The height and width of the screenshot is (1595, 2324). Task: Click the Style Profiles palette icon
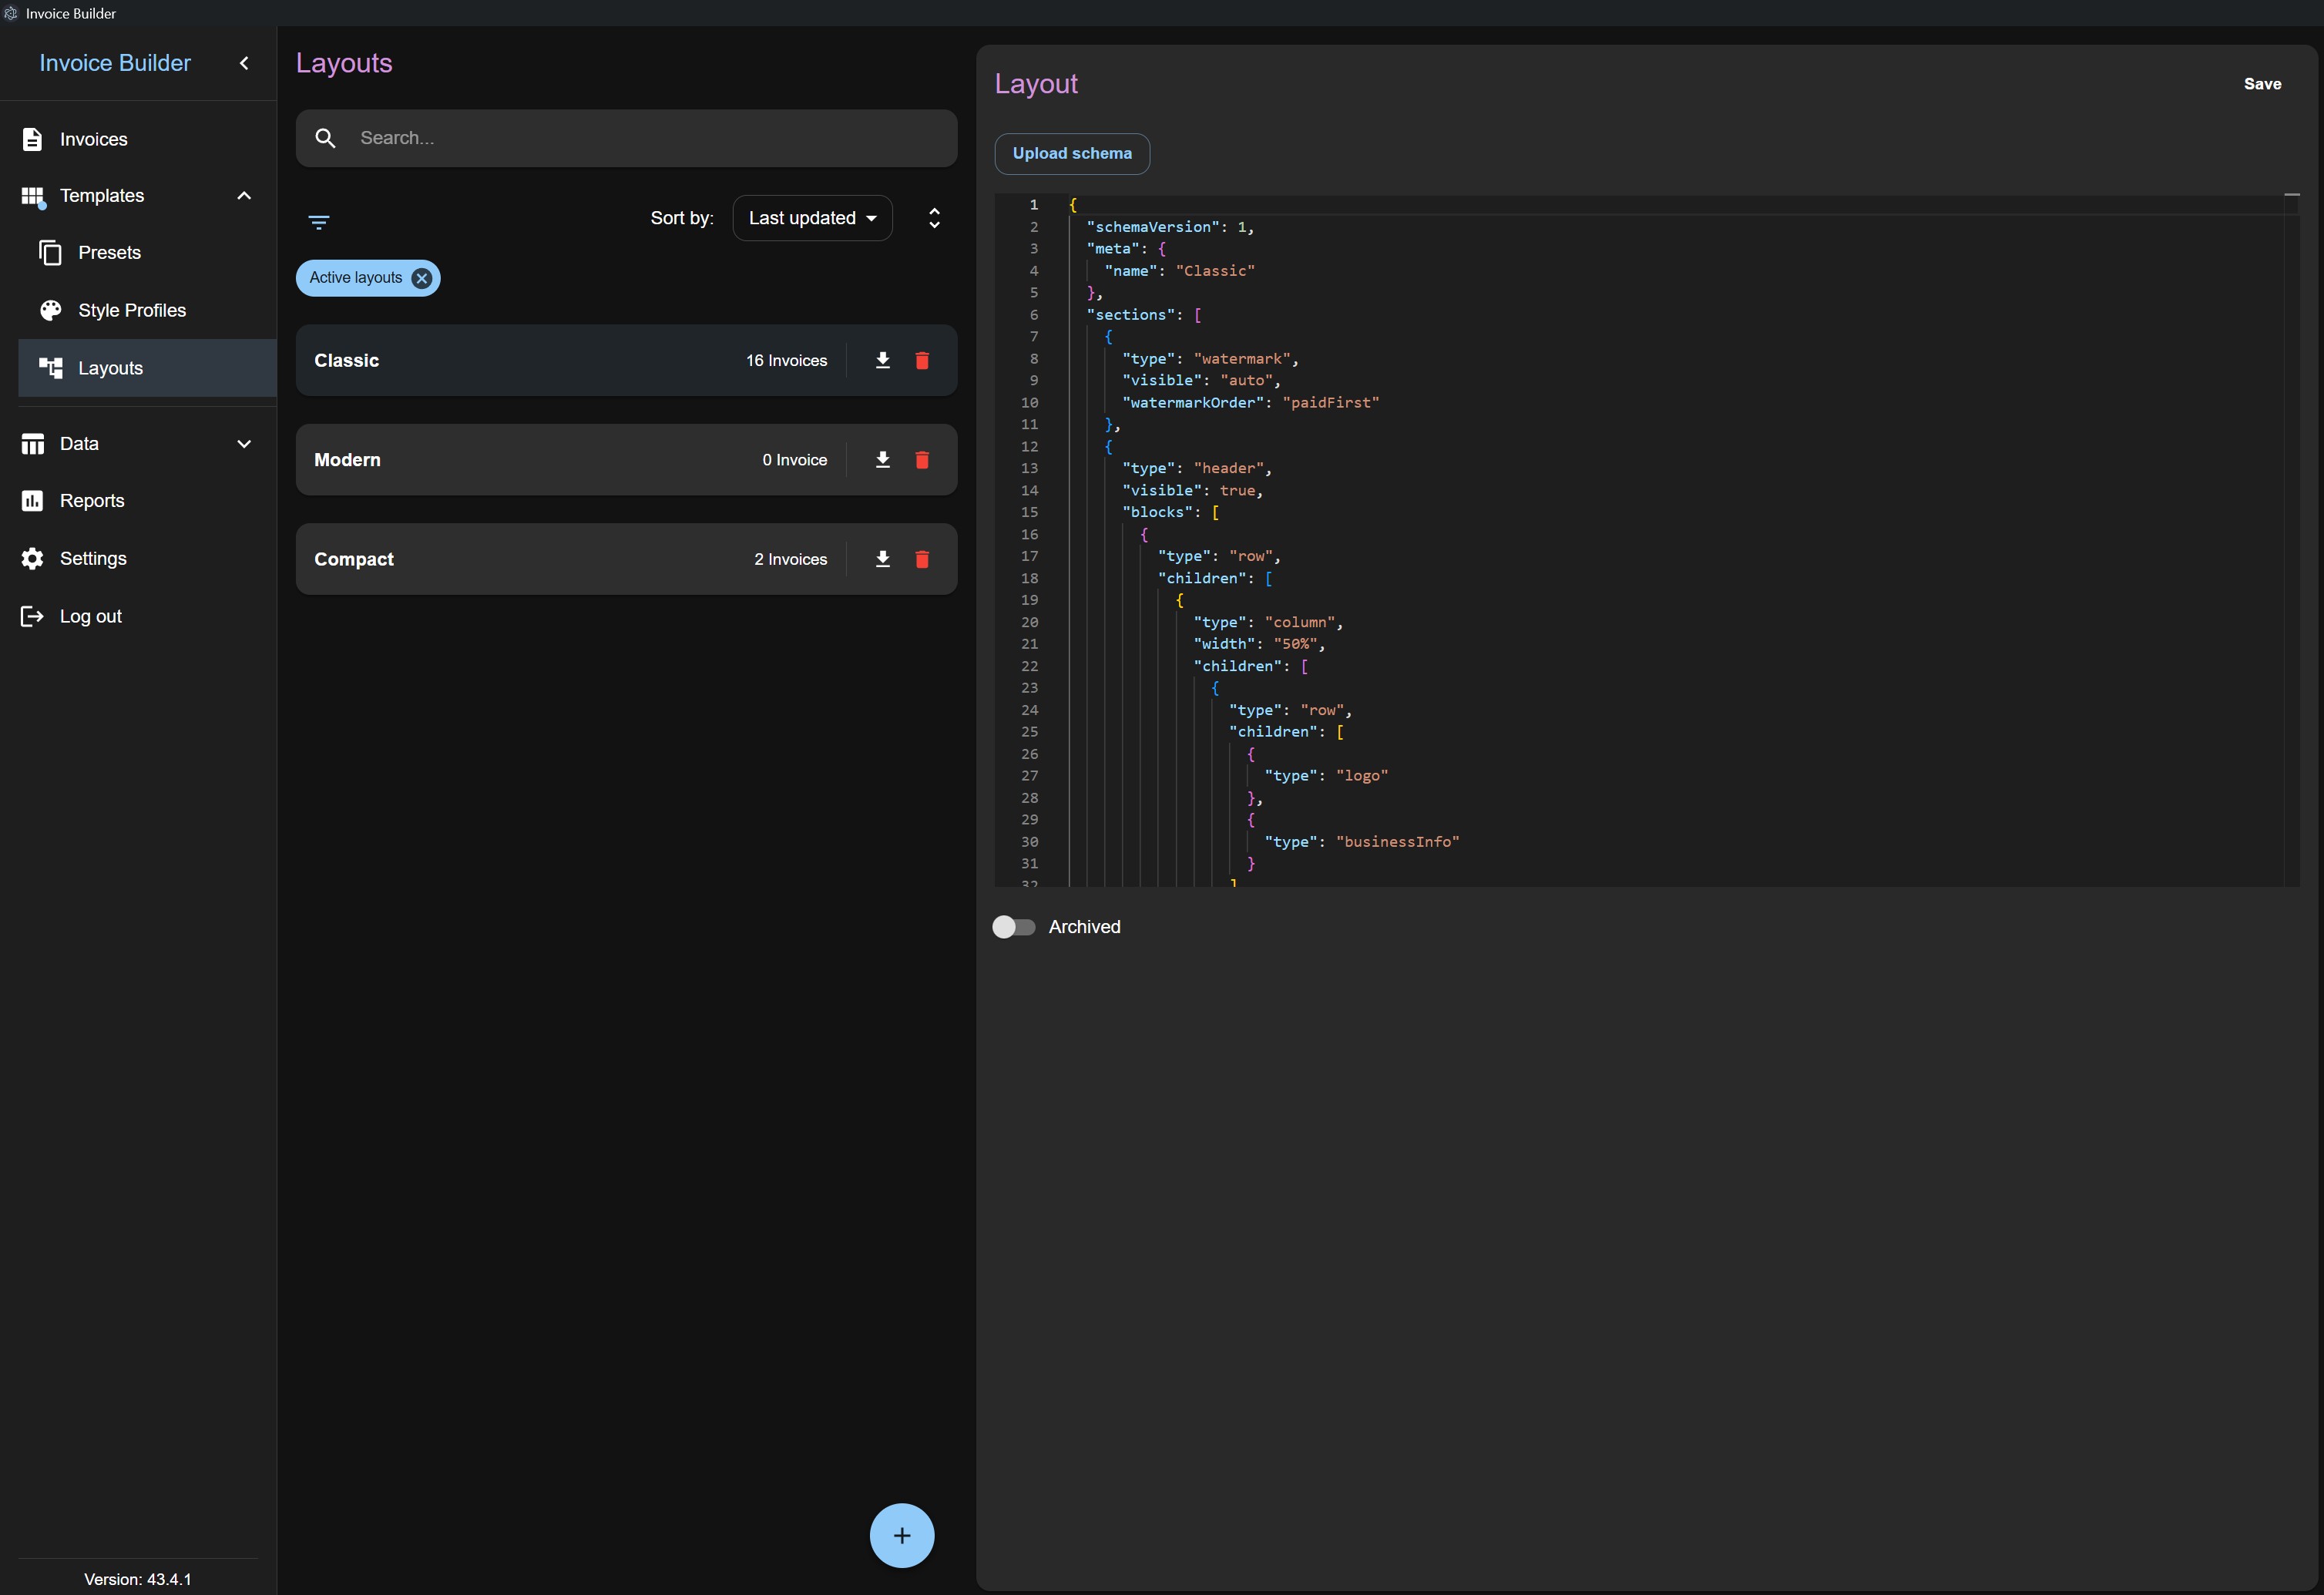coord(50,310)
